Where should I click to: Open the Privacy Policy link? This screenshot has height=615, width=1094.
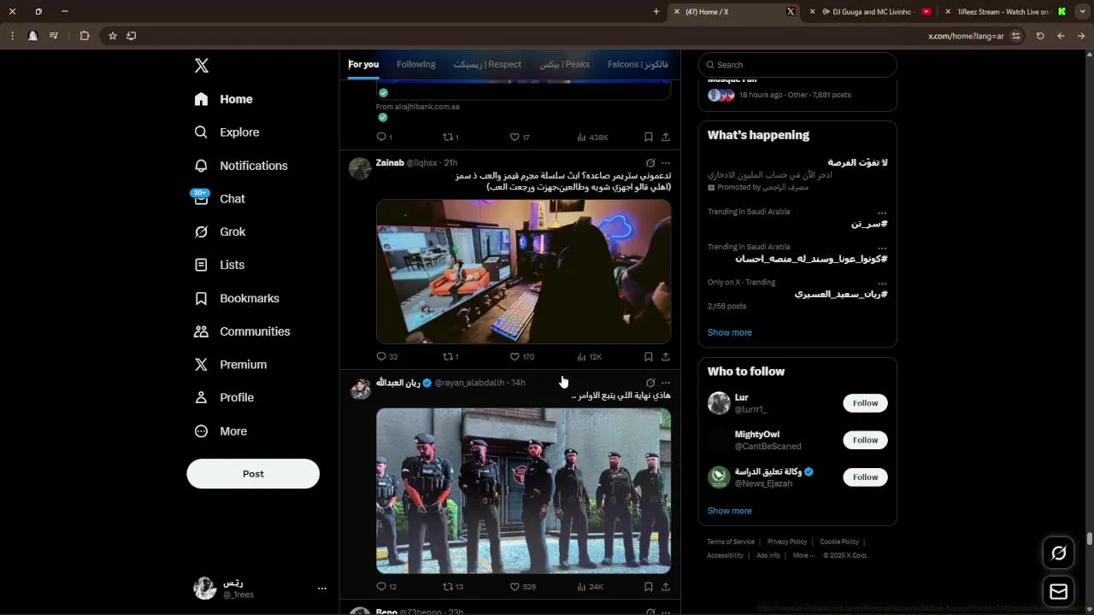[787, 542]
